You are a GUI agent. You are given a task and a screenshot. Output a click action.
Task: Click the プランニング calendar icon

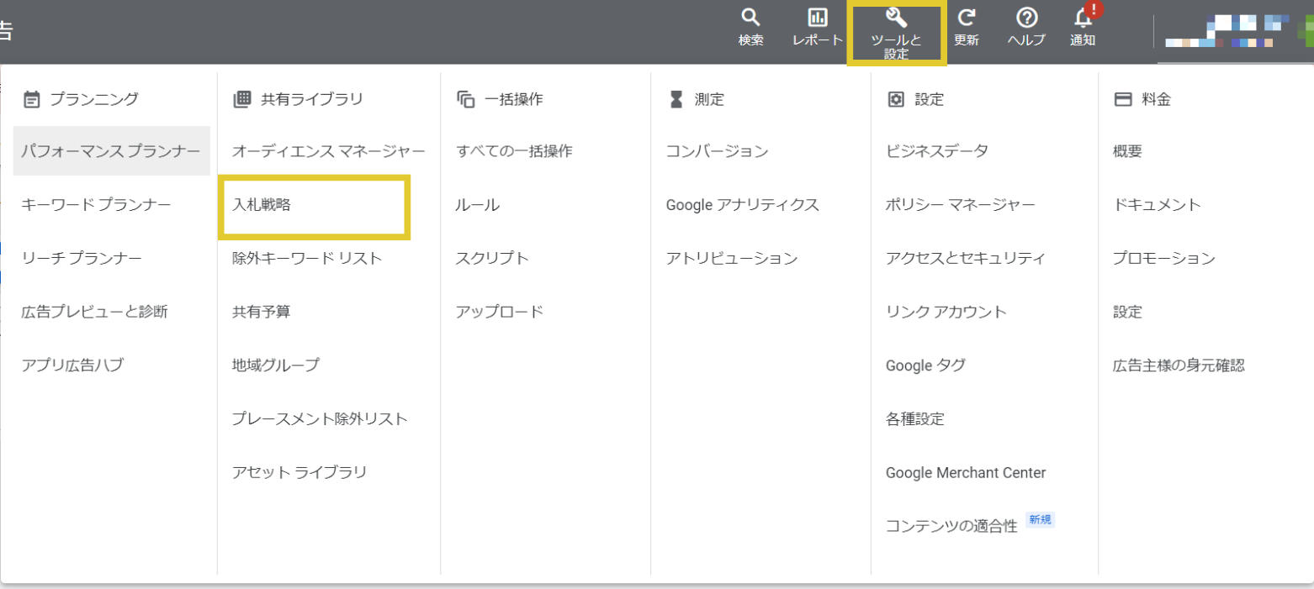click(x=31, y=99)
